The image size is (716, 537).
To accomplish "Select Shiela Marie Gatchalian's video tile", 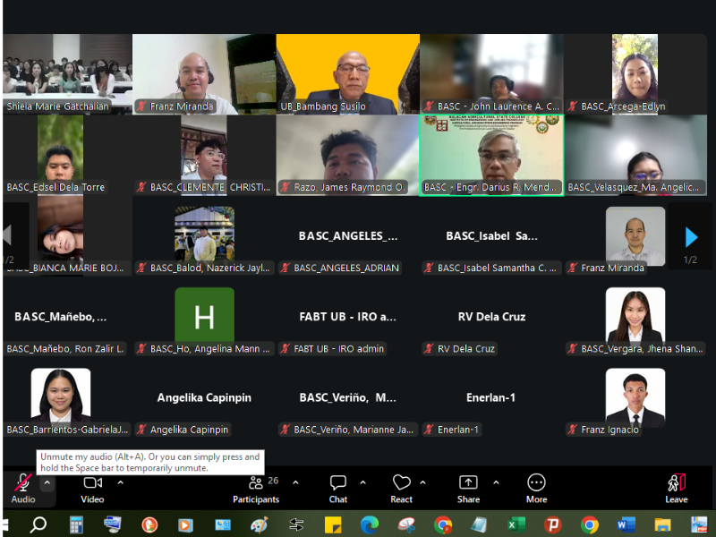I will click(x=68, y=74).
